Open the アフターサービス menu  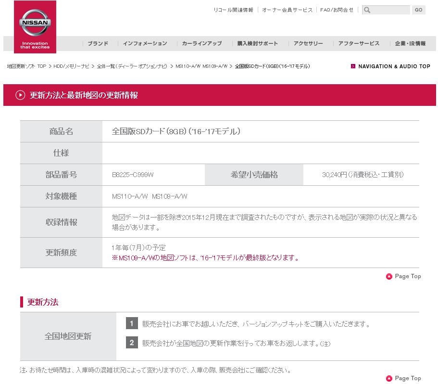[x=359, y=43]
